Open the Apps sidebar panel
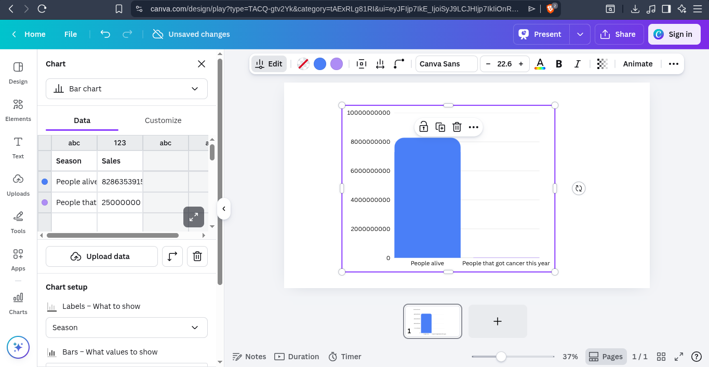The image size is (709, 367). pos(18,260)
